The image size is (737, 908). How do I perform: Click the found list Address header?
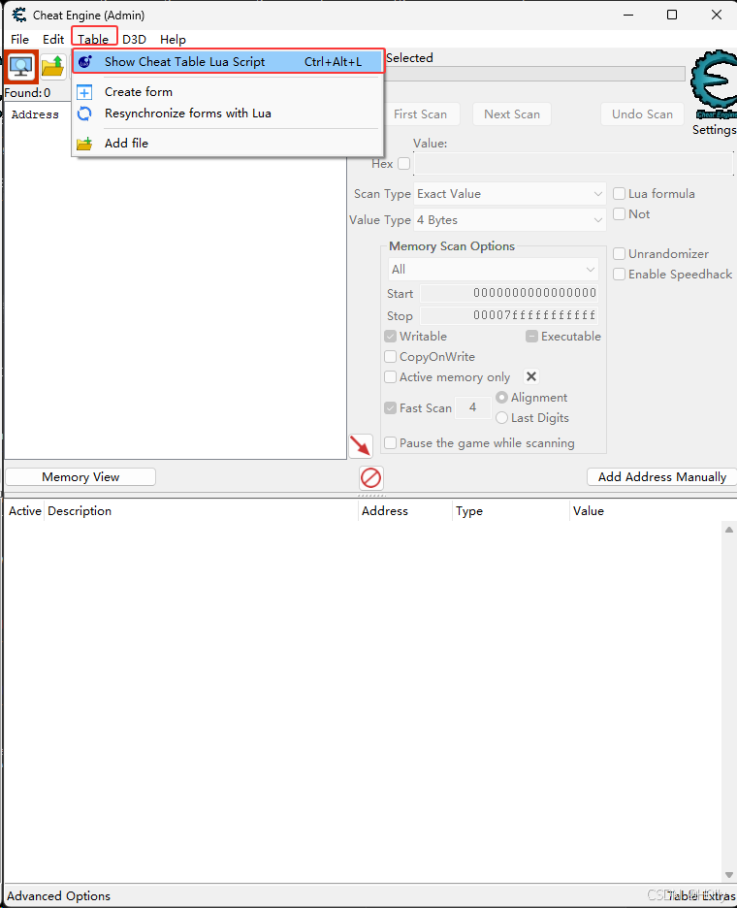[35, 114]
